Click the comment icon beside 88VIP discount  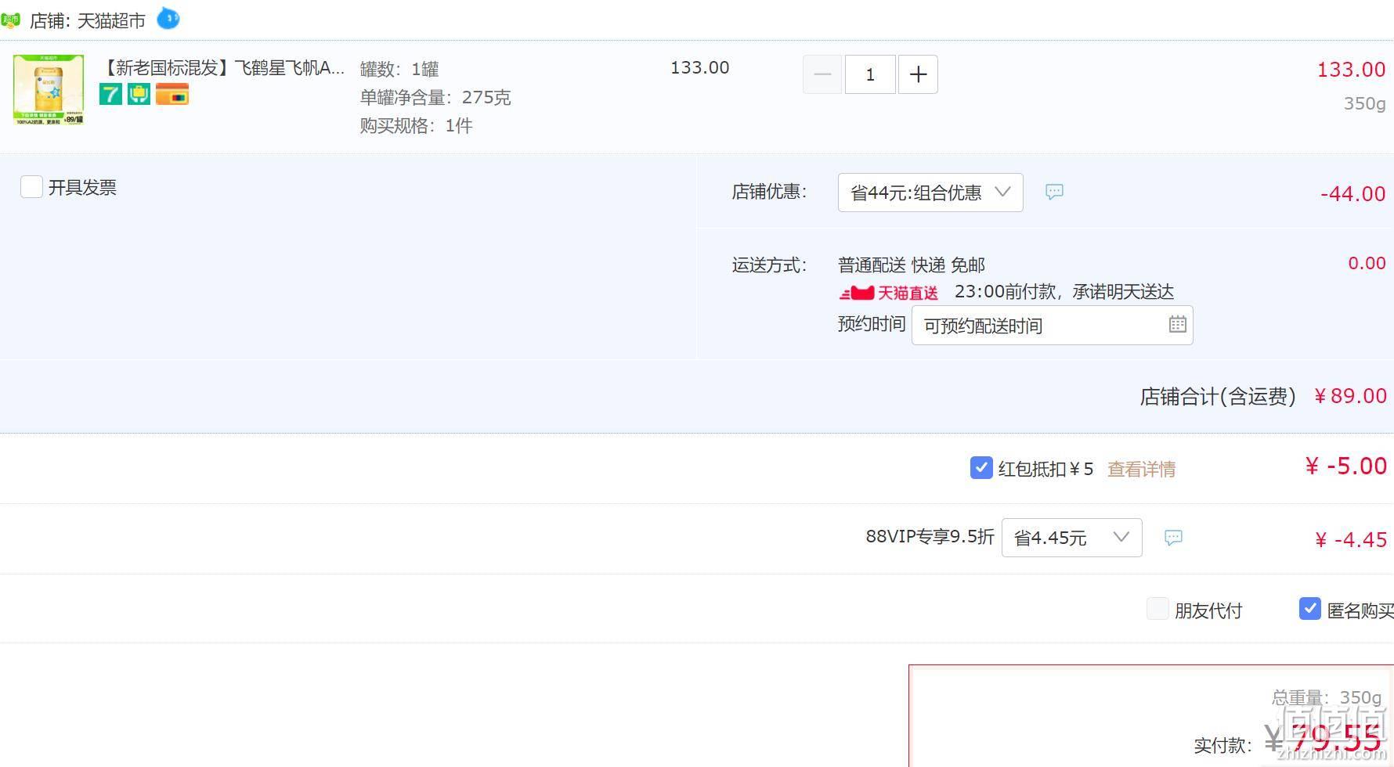(1173, 538)
